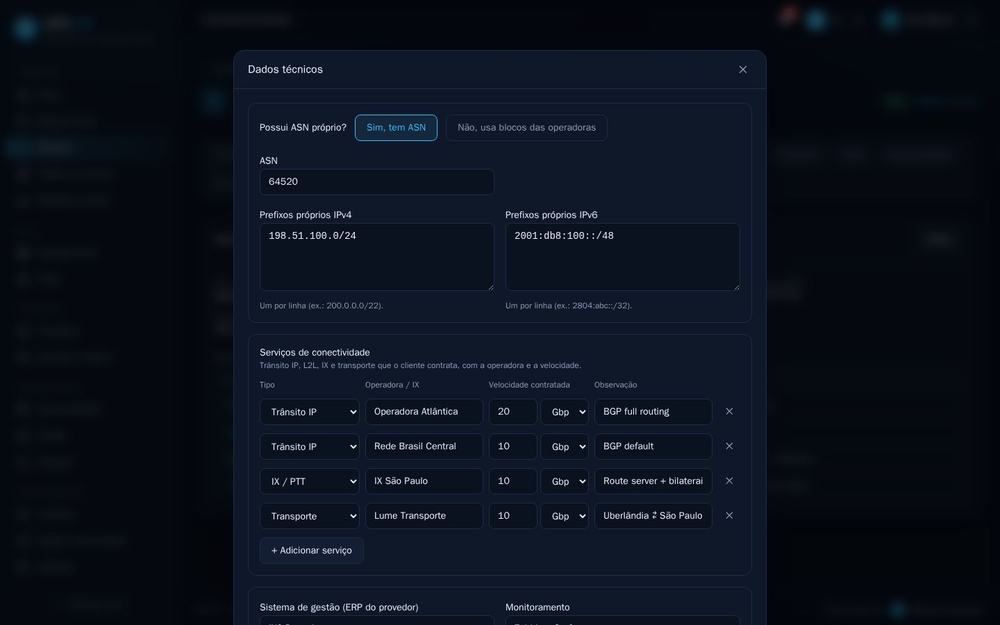Screen dimensions: 1000x625
Task: Click the Prefixos próprios IPv6 textarea
Action: point(623,257)
